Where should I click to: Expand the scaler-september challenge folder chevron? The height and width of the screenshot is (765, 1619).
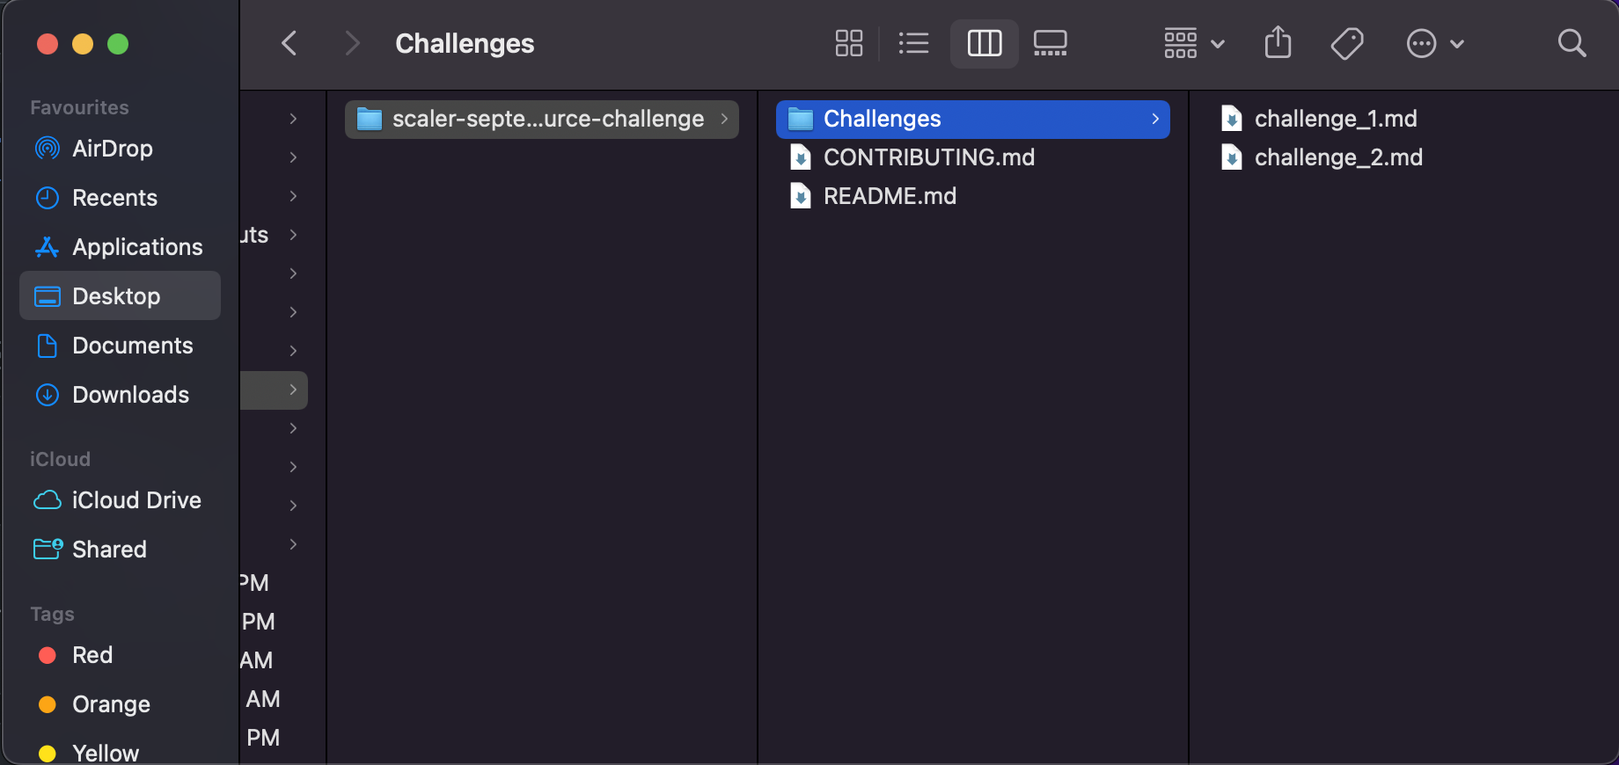click(723, 119)
